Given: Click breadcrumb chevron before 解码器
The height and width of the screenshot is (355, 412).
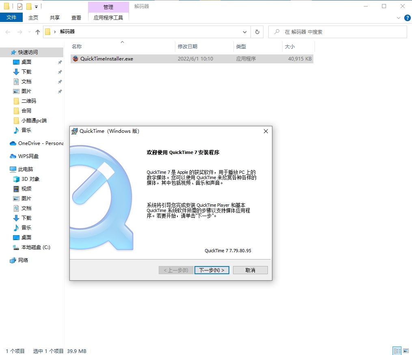Looking at the screenshot, I should click(55, 32).
